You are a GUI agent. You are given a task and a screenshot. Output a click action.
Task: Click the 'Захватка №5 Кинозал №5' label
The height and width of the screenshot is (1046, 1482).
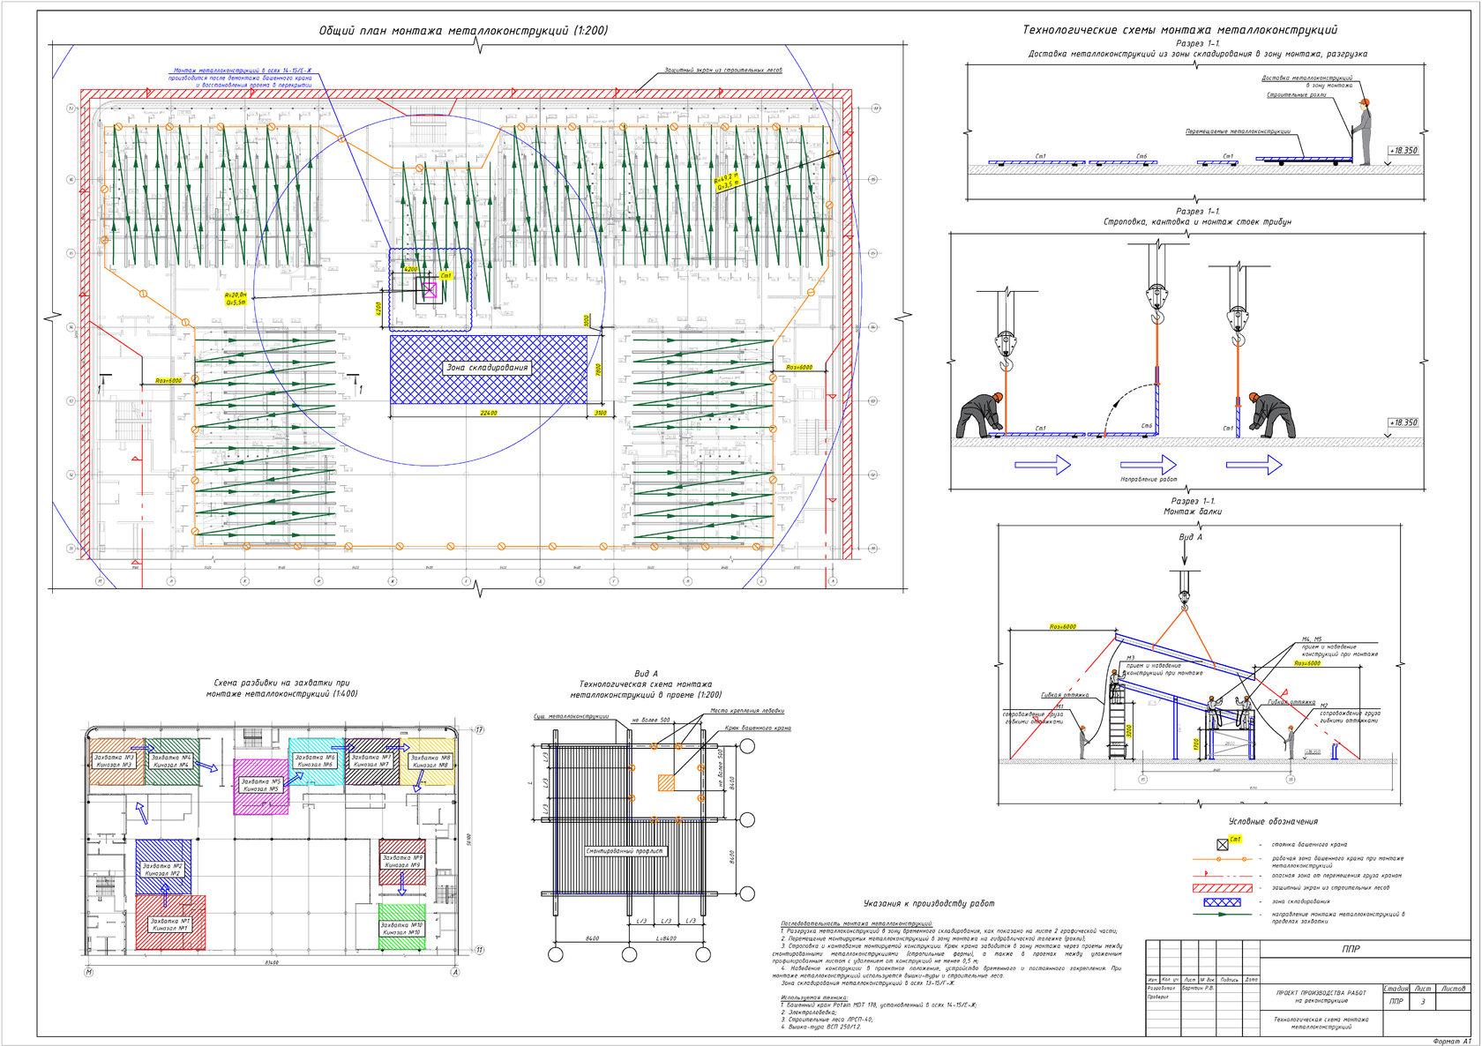pos(261,785)
